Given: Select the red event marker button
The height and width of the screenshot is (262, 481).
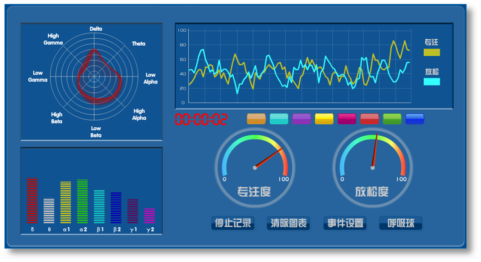Looking at the screenshot, I should pyautogui.click(x=369, y=119).
